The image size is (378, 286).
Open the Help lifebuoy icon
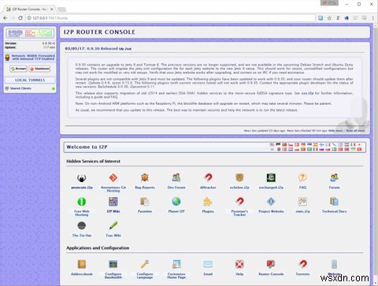tap(239, 264)
